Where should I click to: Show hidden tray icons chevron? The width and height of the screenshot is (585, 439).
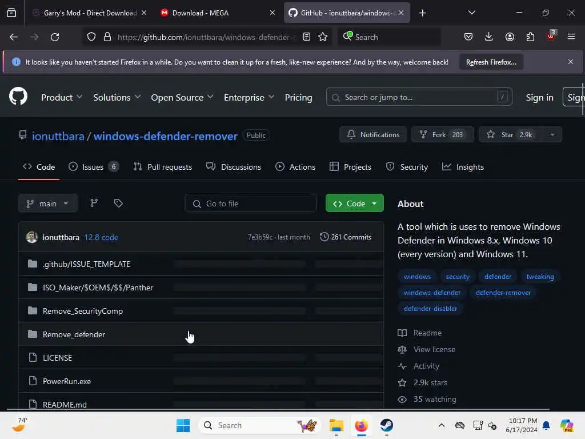coord(442,425)
